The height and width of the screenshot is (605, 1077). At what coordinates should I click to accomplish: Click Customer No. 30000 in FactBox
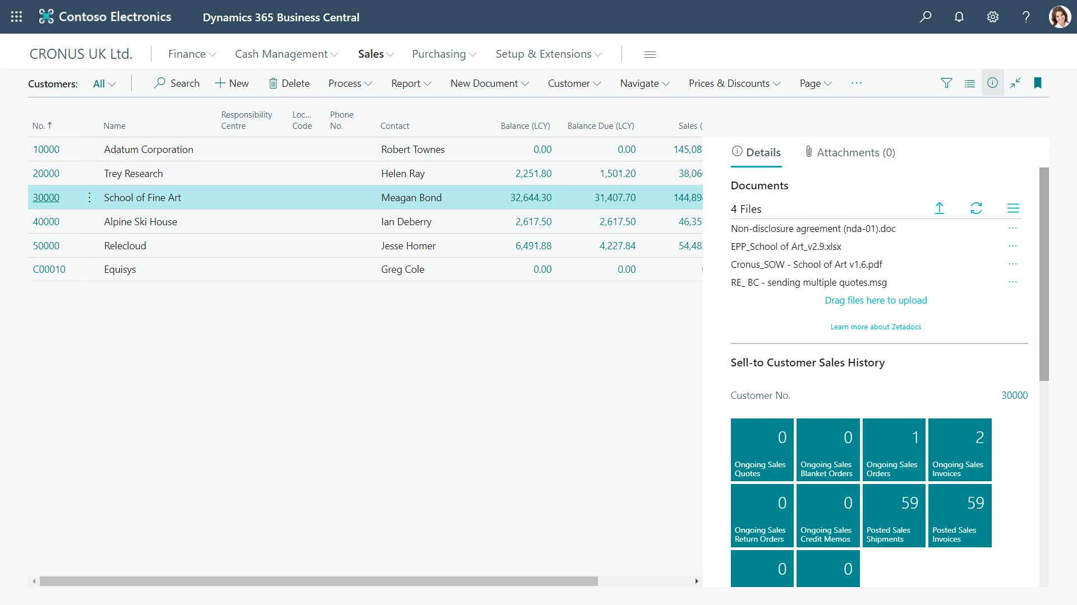point(1014,395)
